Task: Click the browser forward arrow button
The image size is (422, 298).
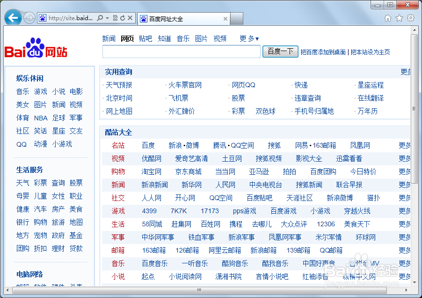Action: click(x=29, y=18)
